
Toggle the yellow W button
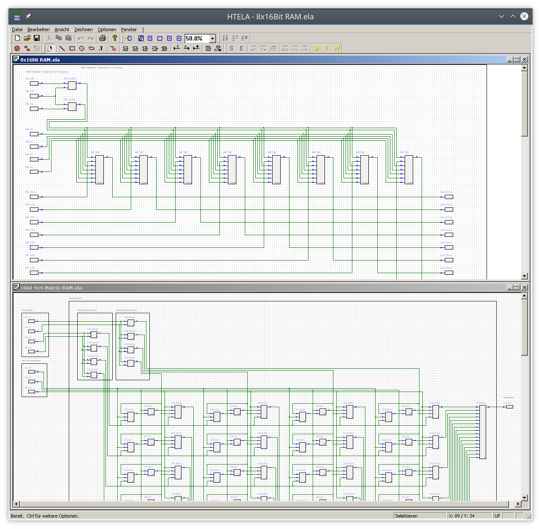click(x=336, y=48)
